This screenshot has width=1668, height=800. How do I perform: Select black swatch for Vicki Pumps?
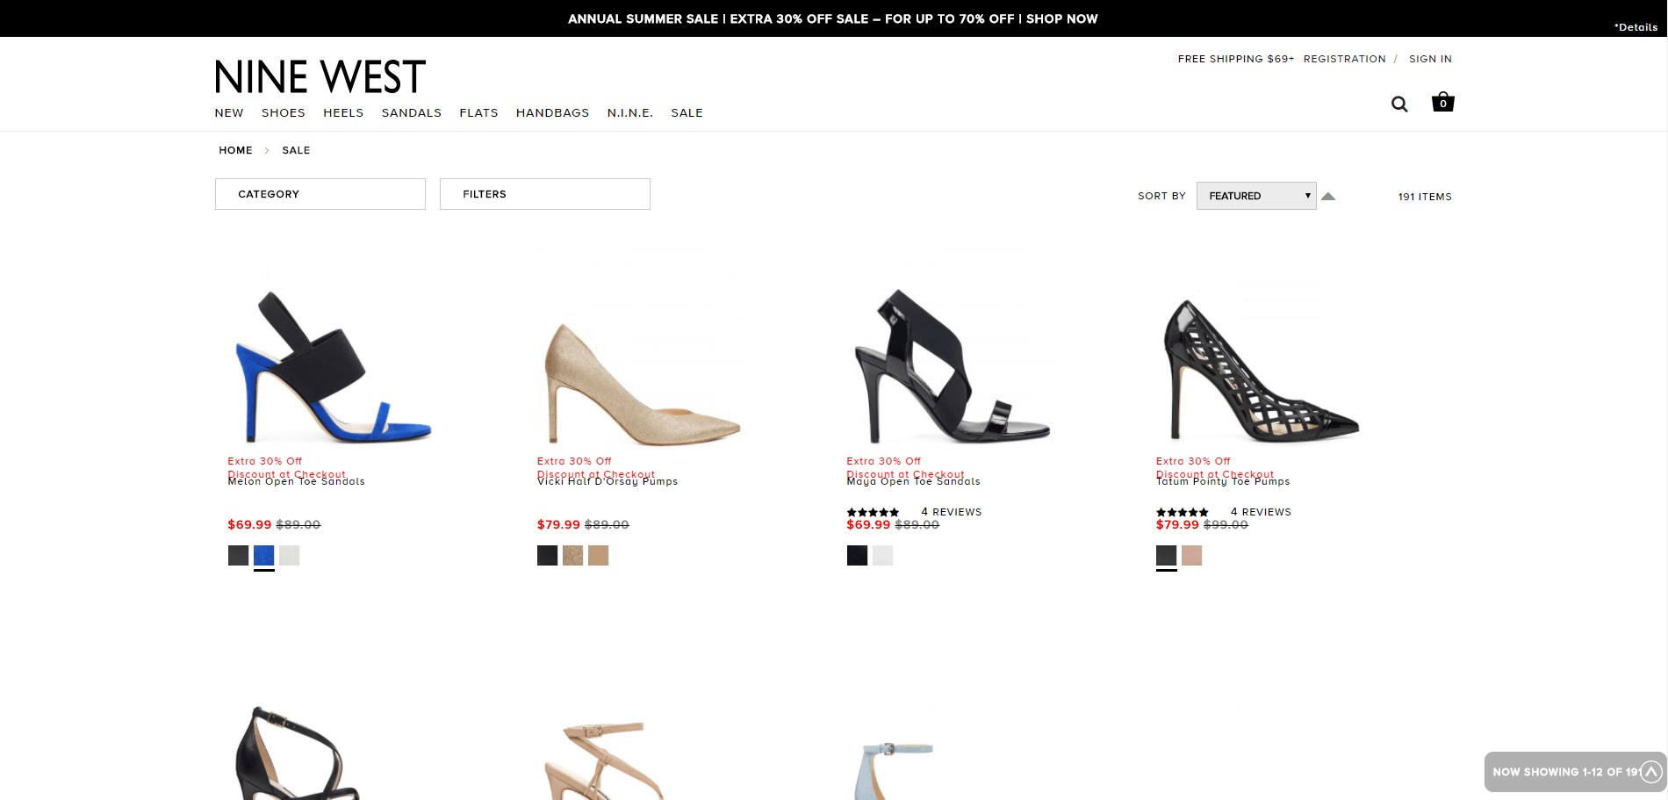[547, 555]
